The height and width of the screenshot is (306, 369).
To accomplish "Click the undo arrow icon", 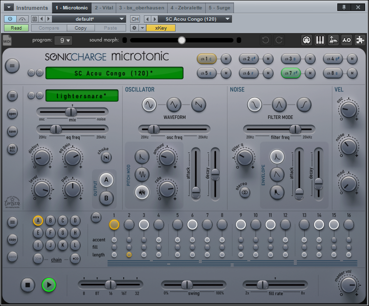I will click(266, 40).
